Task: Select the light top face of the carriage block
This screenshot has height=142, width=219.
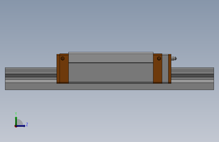Action: [111, 53]
